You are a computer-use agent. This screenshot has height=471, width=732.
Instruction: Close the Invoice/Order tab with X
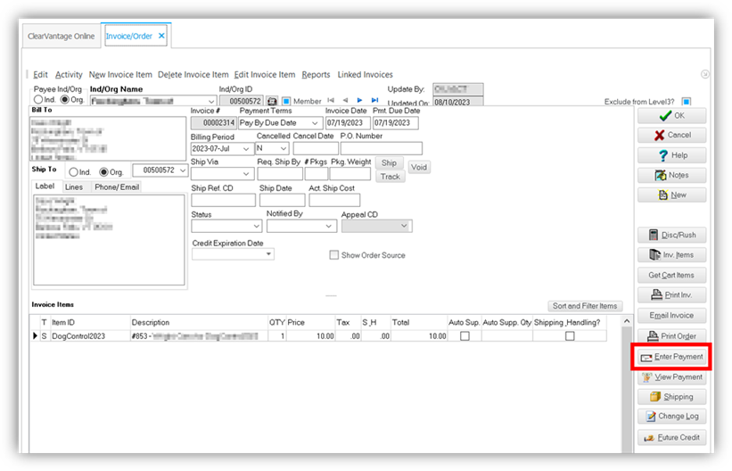point(161,36)
